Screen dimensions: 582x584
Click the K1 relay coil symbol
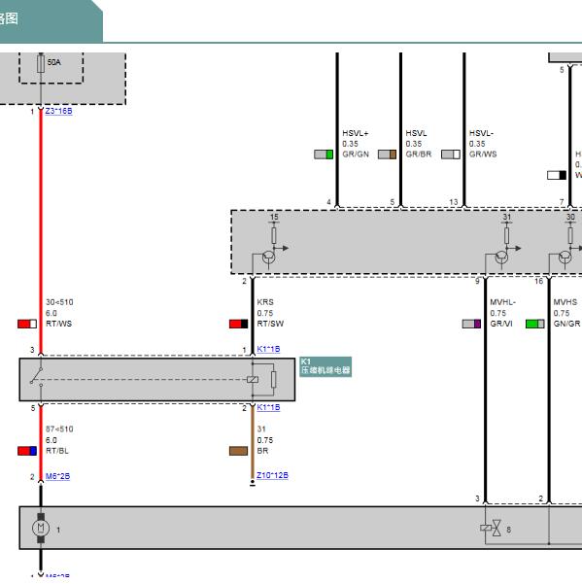pyautogui.click(x=253, y=380)
